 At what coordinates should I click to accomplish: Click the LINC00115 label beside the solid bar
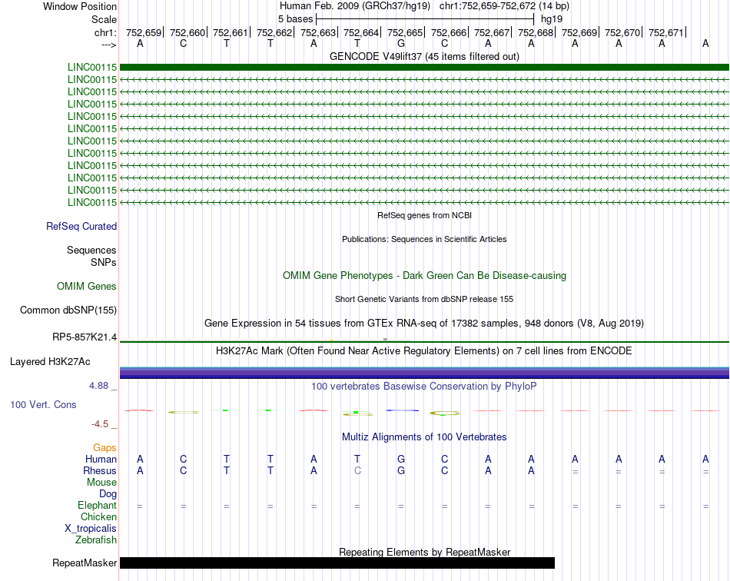(x=92, y=68)
